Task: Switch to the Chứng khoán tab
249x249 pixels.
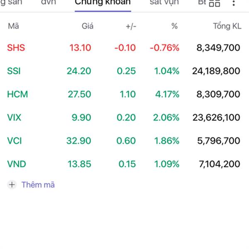Action: click(x=103, y=3)
